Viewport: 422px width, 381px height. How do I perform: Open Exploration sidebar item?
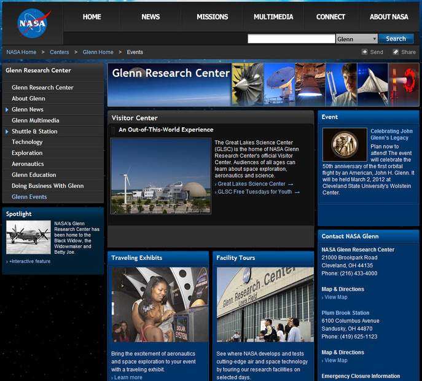click(x=27, y=153)
